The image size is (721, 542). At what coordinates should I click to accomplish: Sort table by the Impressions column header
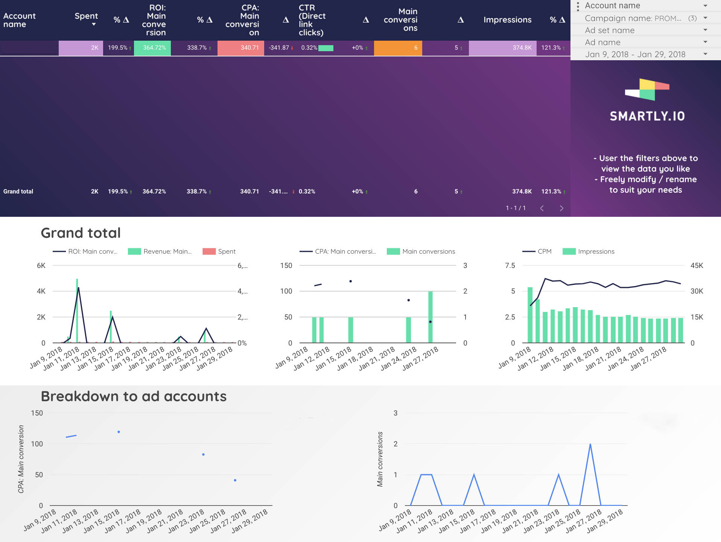point(507,20)
